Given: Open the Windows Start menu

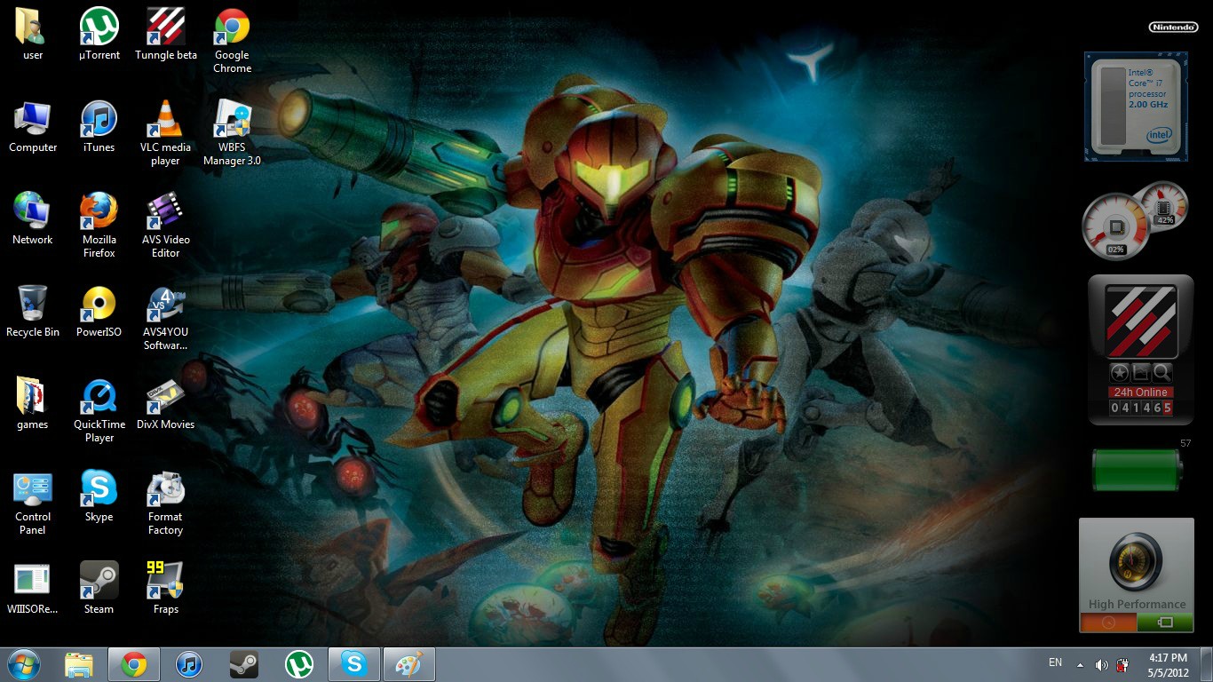Looking at the screenshot, I should click(23, 664).
